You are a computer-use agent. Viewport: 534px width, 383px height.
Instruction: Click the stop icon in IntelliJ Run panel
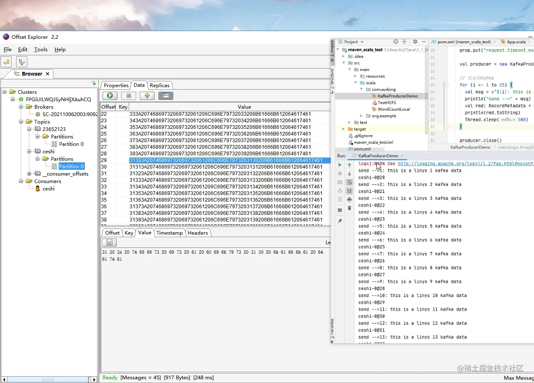(340, 174)
